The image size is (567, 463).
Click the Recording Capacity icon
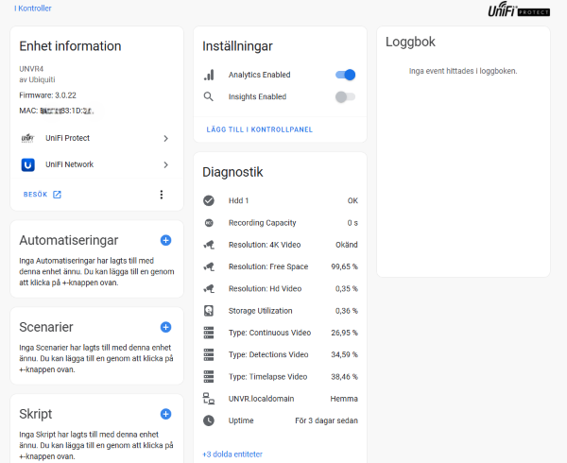(209, 223)
